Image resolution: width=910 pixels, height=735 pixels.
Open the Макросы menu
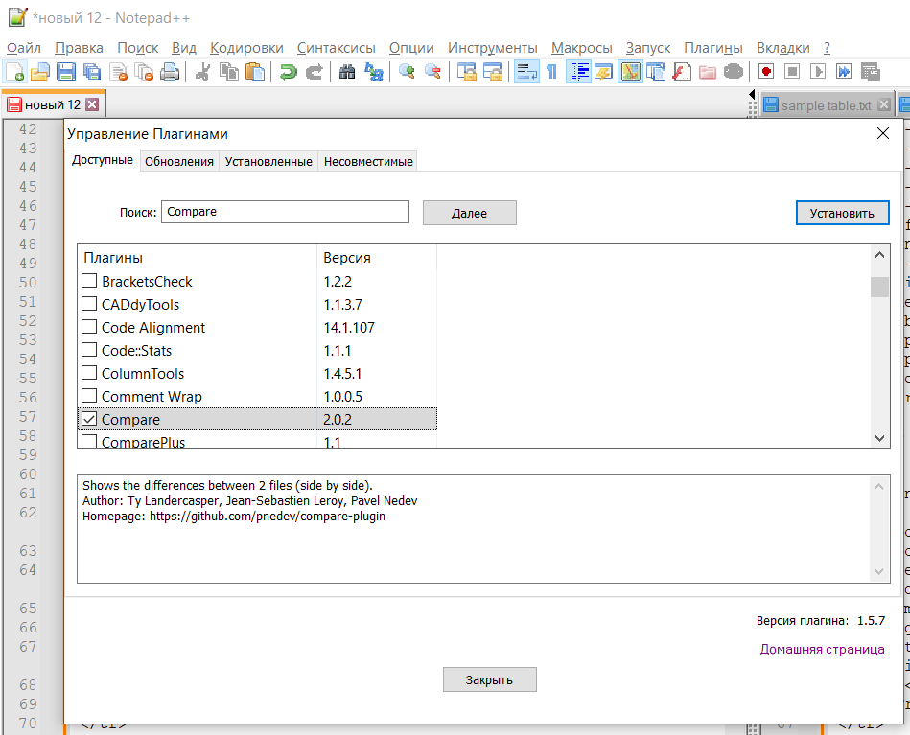click(x=581, y=48)
